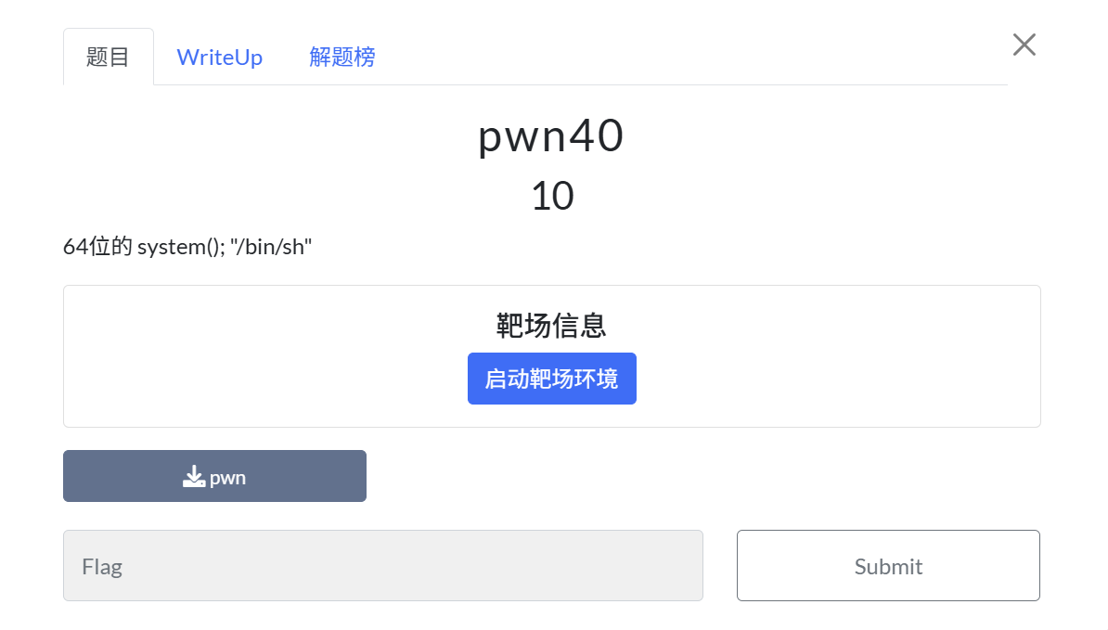Click the Flag placeholder text
1108x630 pixels.
(x=102, y=566)
